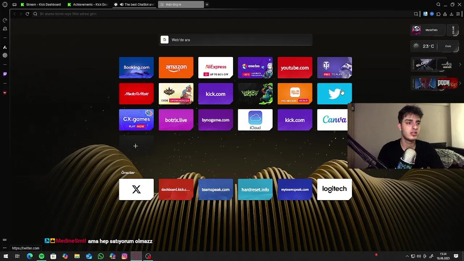Viewport: 464px width, 261px height.
Task: Open the botrix.live speed dial
Action: click(x=176, y=120)
